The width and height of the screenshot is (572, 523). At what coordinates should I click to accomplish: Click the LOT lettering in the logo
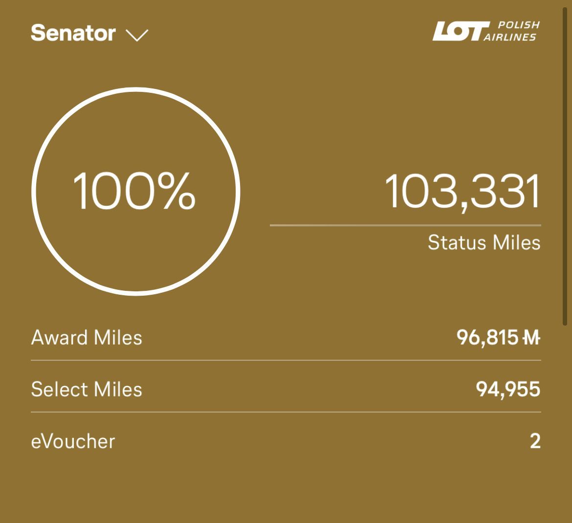point(461,31)
